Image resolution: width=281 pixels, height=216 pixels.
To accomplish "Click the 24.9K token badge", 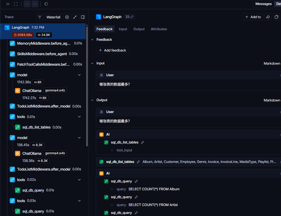I will click(44, 35).
